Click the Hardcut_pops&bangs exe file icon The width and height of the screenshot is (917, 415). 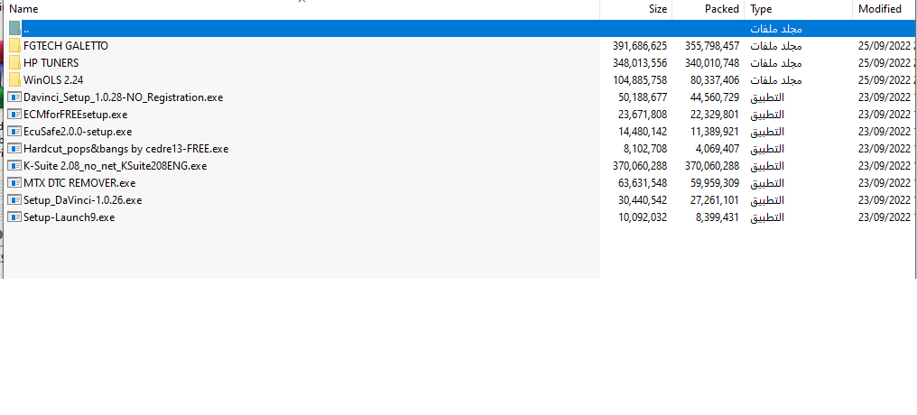click(14, 149)
